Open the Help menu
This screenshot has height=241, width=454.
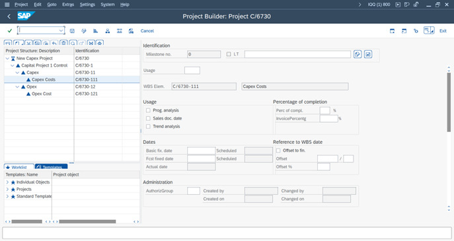click(x=125, y=5)
